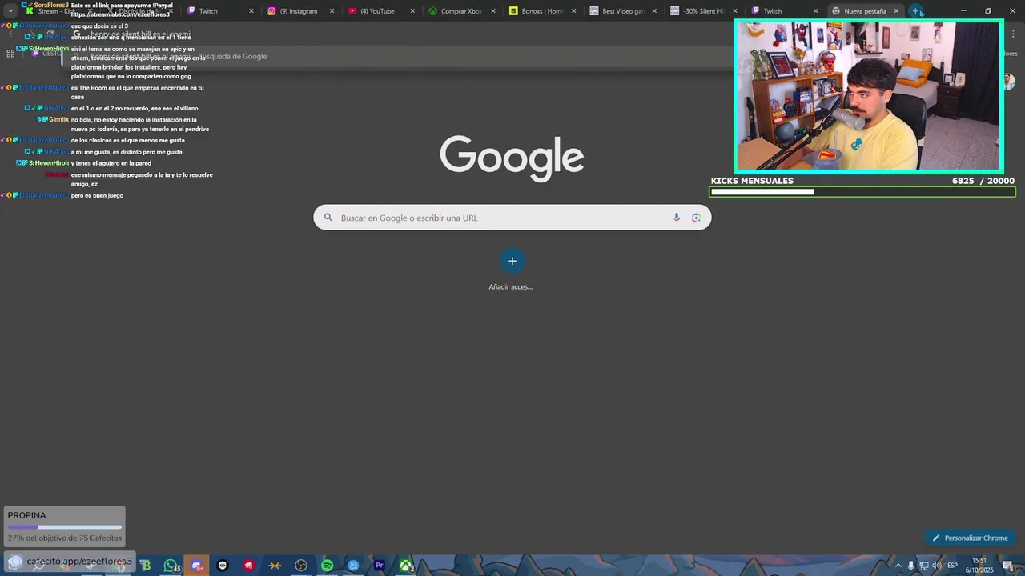Show hidden system tray icons
The image size is (1025, 576).
click(x=898, y=566)
